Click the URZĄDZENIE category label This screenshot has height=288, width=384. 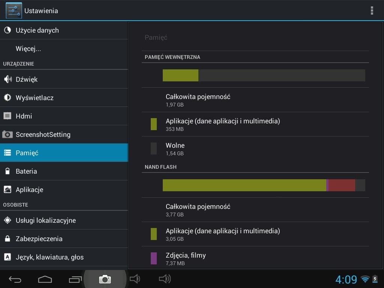pos(18,64)
